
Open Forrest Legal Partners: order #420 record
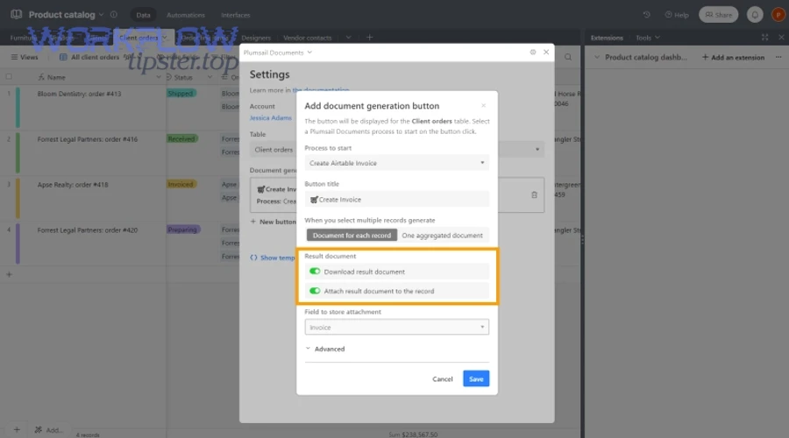(x=87, y=230)
